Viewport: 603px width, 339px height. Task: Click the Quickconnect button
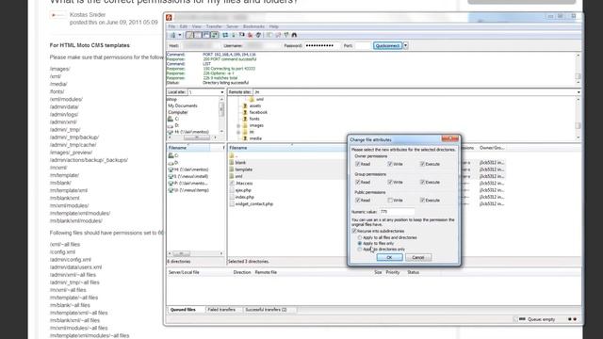tap(387, 46)
